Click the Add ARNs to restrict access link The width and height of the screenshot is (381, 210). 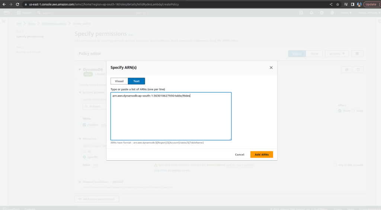(x=160, y=171)
